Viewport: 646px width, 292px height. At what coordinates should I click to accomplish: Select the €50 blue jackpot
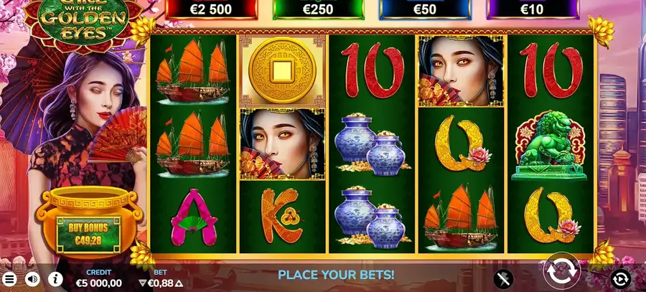[x=425, y=9]
